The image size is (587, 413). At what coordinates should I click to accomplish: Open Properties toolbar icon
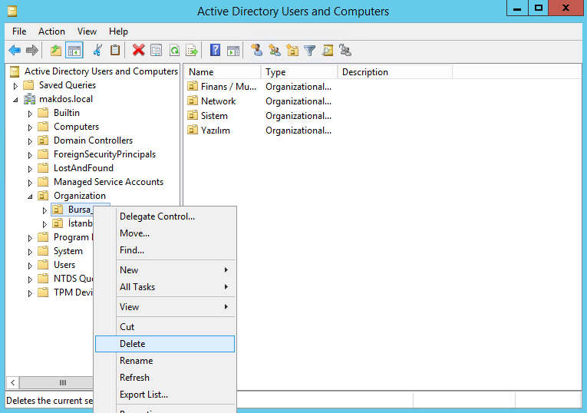(x=156, y=50)
